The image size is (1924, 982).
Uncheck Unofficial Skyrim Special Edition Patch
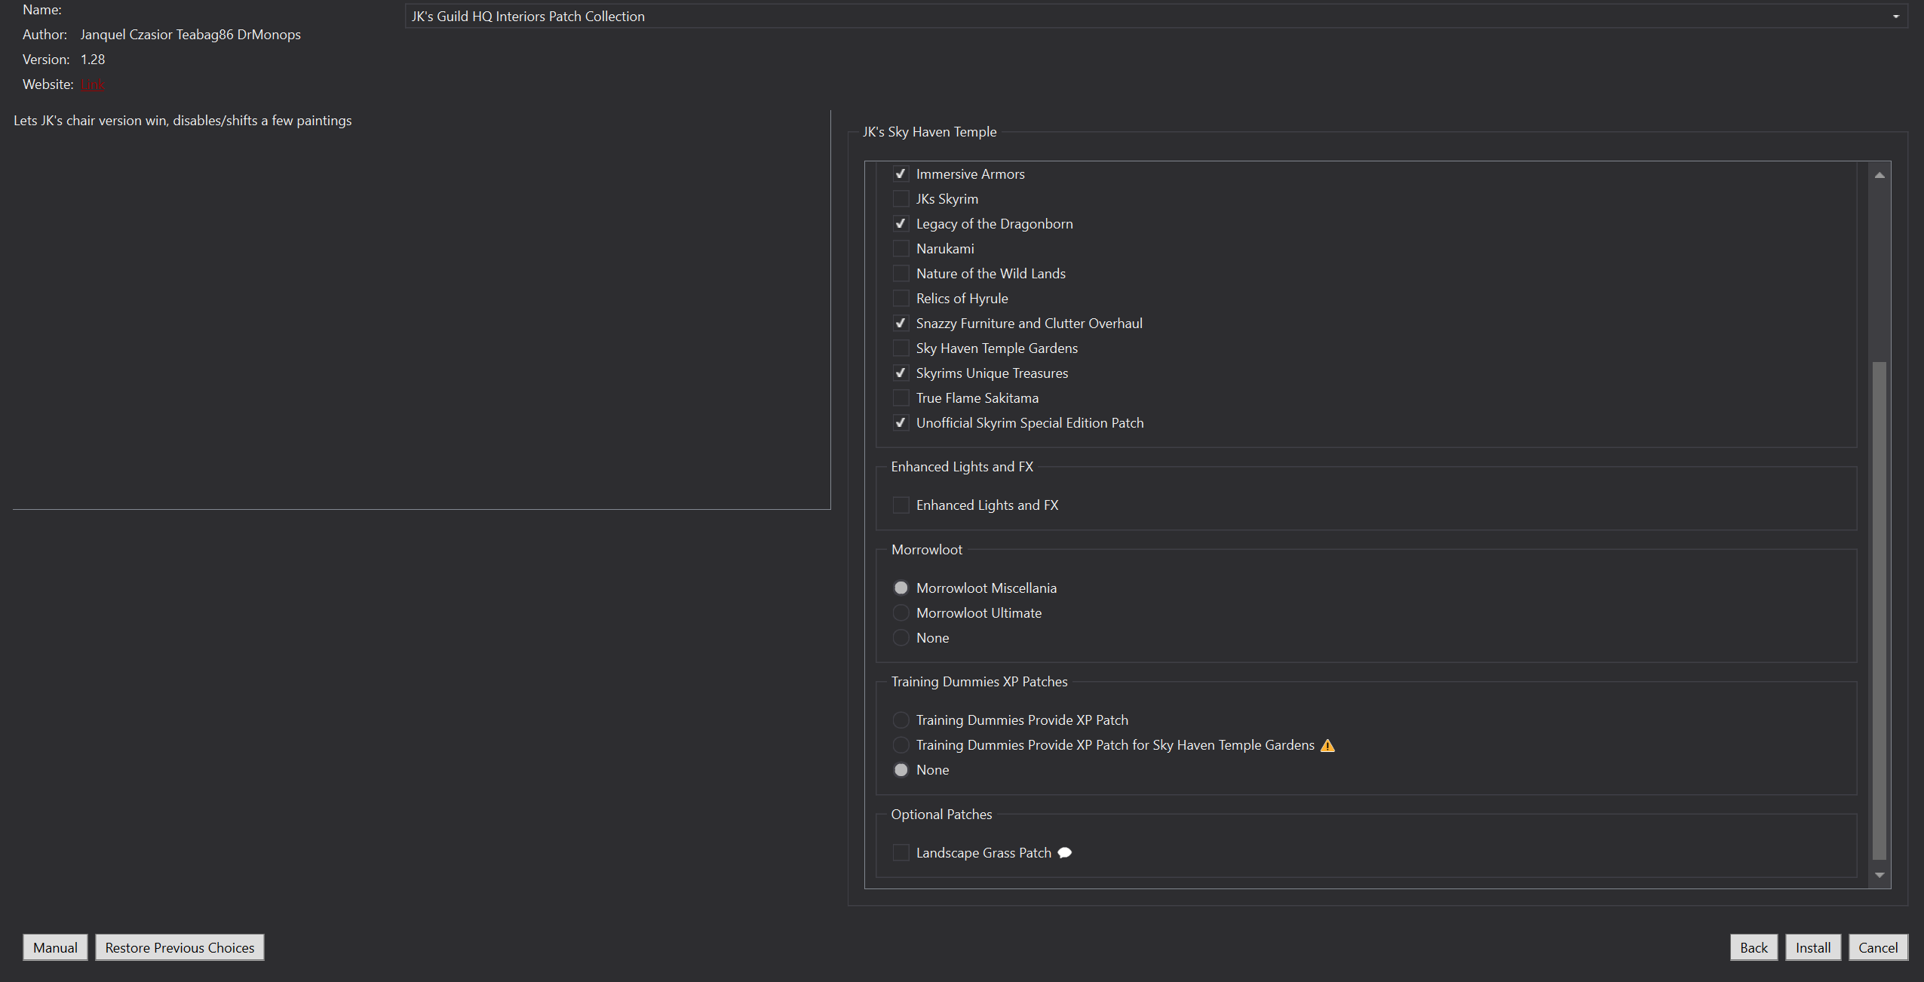pyautogui.click(x=901, y=423)
